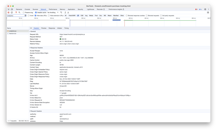Open DevTools settings gear
The width and height of the screenshot is (217, 131).
pos(205,9)
